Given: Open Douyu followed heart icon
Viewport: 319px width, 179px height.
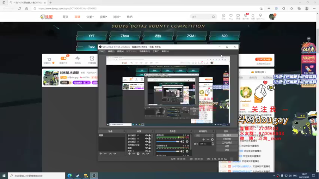Looking at the screenshot, I should pyautogui.click(x=231, y=16).
